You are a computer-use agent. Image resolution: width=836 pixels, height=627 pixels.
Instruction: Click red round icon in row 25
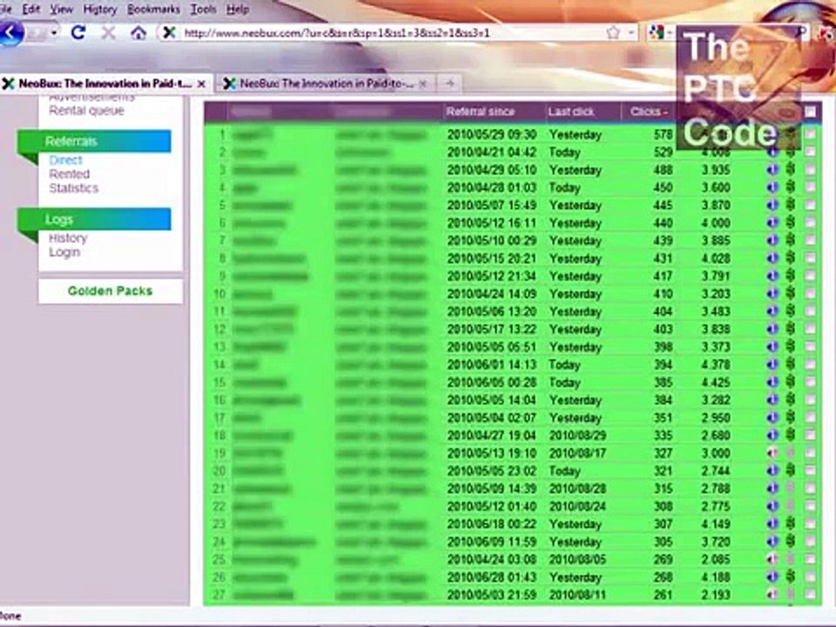tap(772, 559)
